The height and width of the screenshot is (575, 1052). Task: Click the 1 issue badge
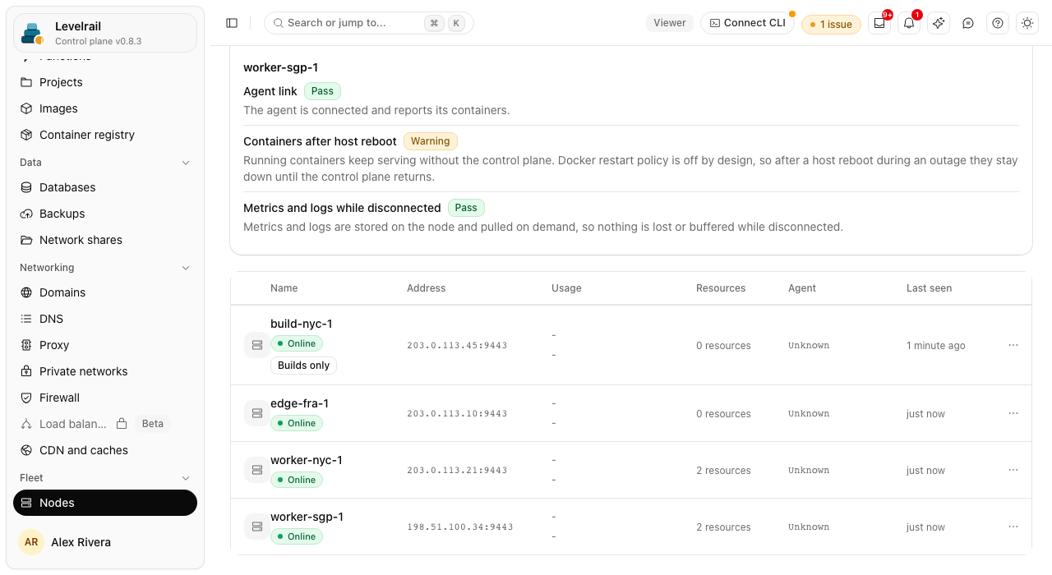pyautogui.click(x=831, y=25)
